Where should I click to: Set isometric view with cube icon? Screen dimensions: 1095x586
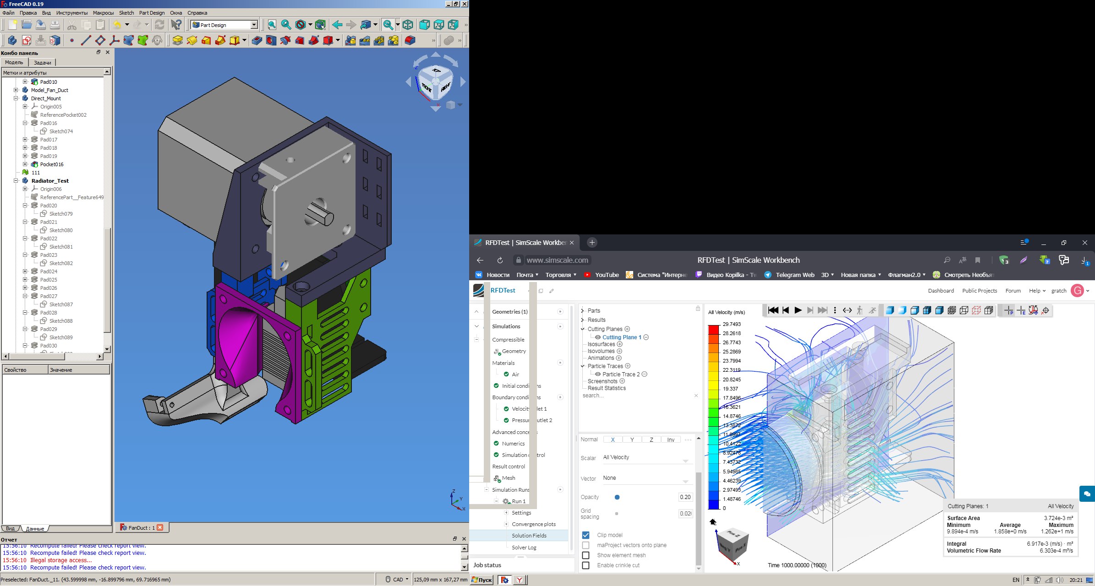408,25
